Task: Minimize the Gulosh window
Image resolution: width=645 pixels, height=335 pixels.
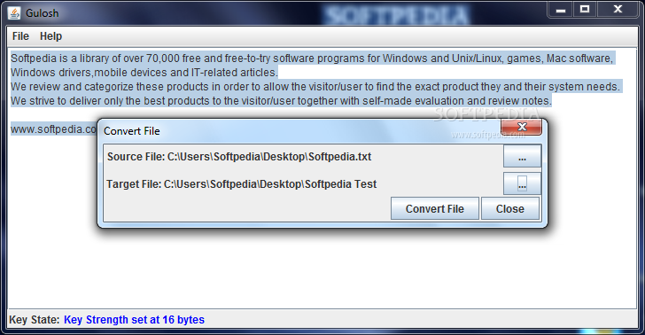Action: click(560, 9)
